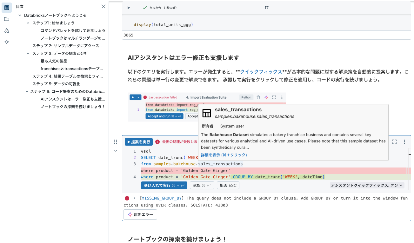Viewport: 414px width, 243px height.
Task: Collapse the SQL cell with its chevron
Action: click(116, 151)
